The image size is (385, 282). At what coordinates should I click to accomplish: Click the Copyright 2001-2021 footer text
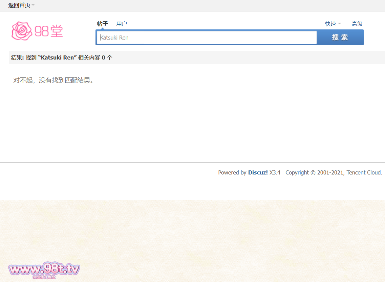click(315, 172)
